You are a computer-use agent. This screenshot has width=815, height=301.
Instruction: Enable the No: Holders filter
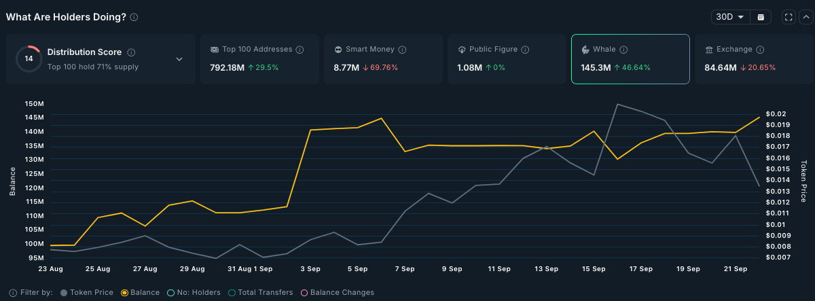194,293
